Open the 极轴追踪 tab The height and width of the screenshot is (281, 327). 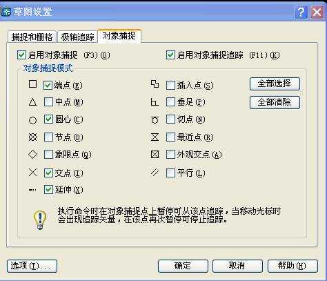coord(77,37)
